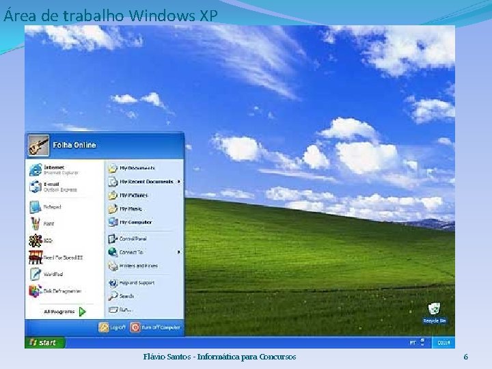Open the Run dialog entry
The height and width of the screenshot is (369, 492).
tap(120, 310)
